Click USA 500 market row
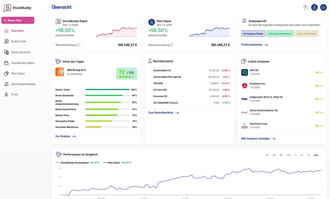Viewport: 330px width, 199px height. (189, 83)
